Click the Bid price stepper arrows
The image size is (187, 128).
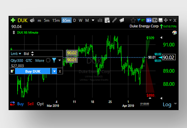[32, 54]
